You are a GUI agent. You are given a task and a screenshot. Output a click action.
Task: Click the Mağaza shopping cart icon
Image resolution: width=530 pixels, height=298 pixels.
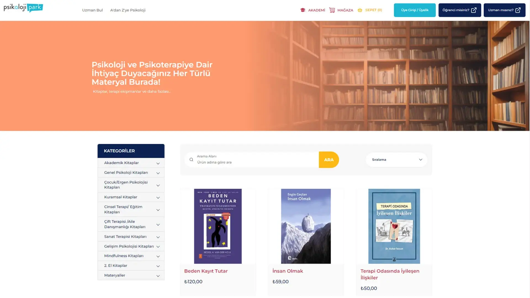(332, 10)
